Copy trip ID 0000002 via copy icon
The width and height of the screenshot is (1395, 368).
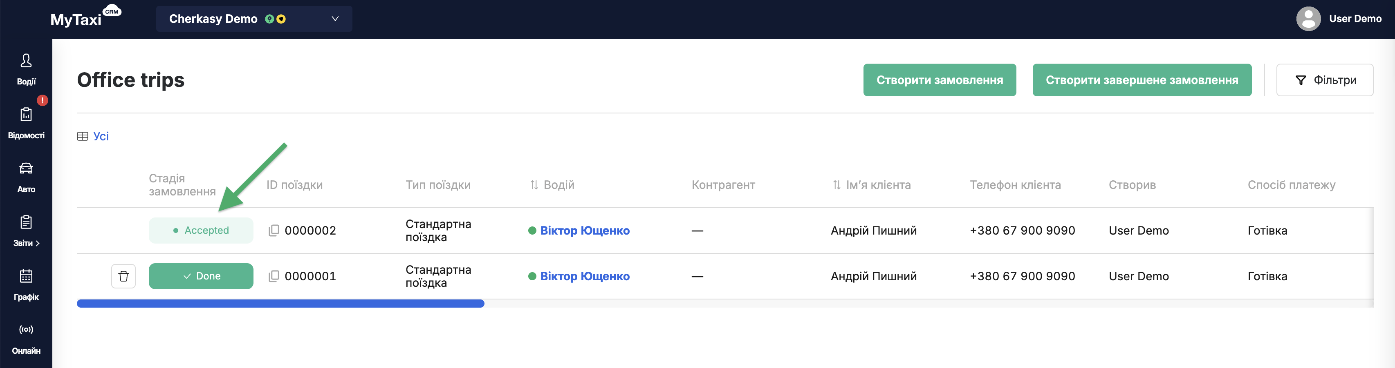tap(274, 230)
